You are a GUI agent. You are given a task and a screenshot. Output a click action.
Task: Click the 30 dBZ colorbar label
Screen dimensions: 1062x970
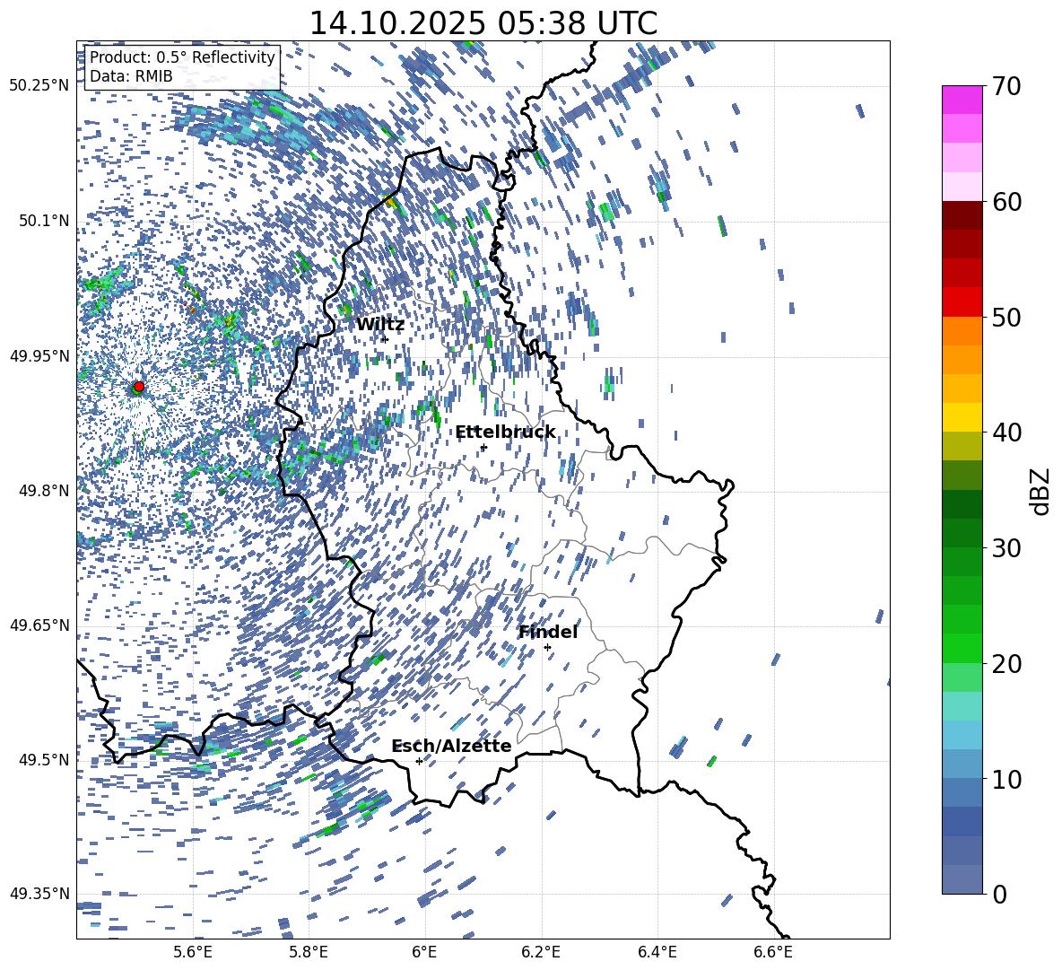tap(1006, 548)
